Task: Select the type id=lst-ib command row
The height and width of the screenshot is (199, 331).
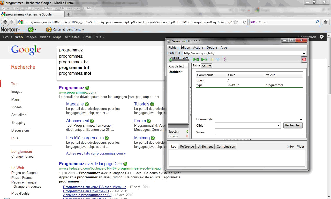Action: pyautogui.click(x=249, y=85)
